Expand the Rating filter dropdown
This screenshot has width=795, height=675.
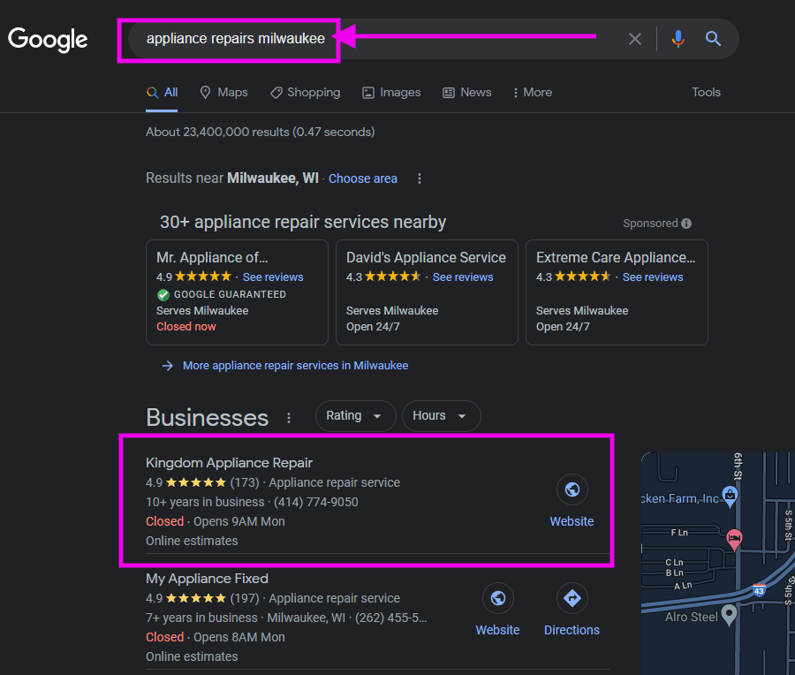point(355,416)
